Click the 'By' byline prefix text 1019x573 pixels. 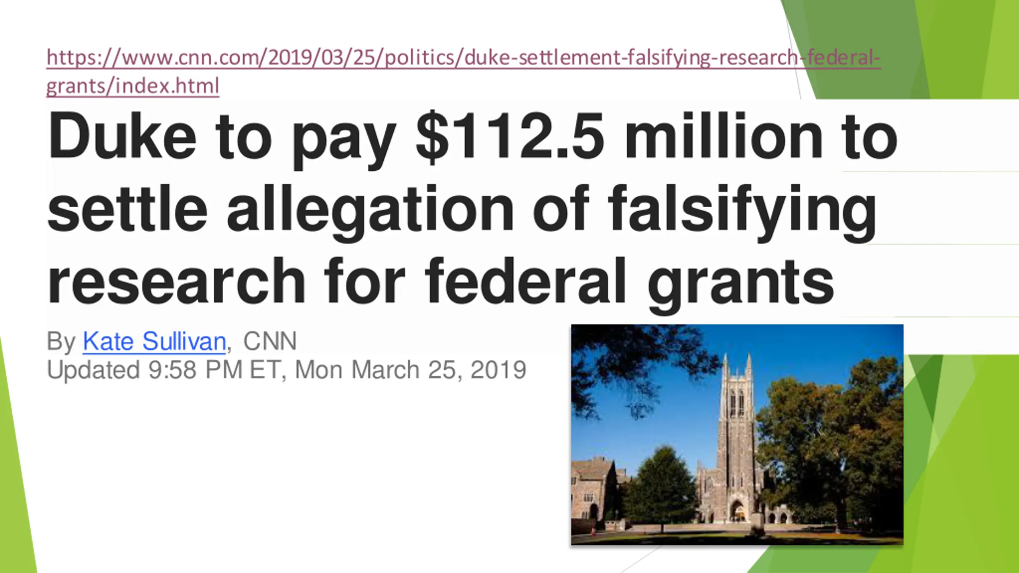pos(61,342)
